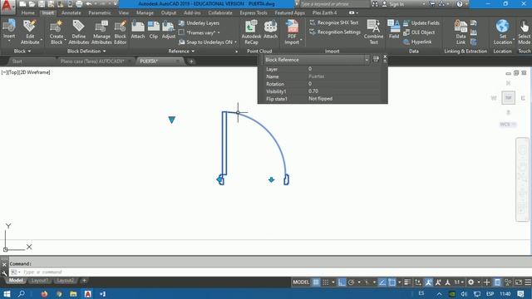Insert a Field
The image size is (532, 299).
(393, 30)
